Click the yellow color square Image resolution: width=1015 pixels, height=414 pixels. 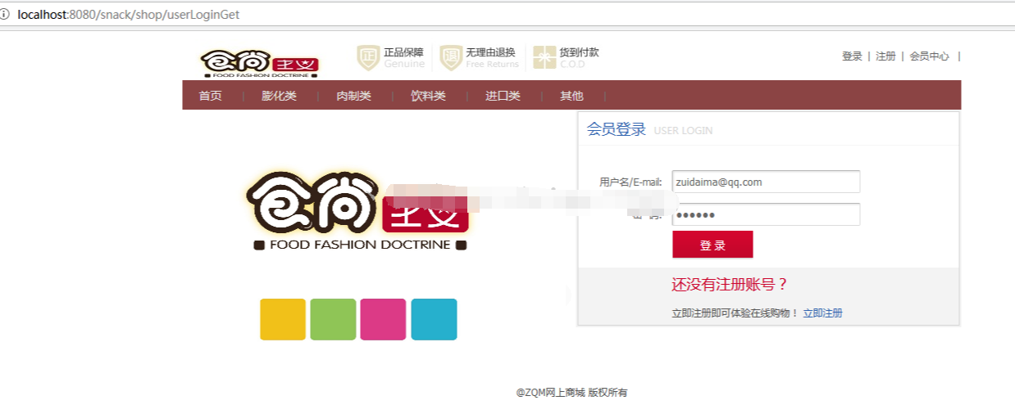coord(283,319)
